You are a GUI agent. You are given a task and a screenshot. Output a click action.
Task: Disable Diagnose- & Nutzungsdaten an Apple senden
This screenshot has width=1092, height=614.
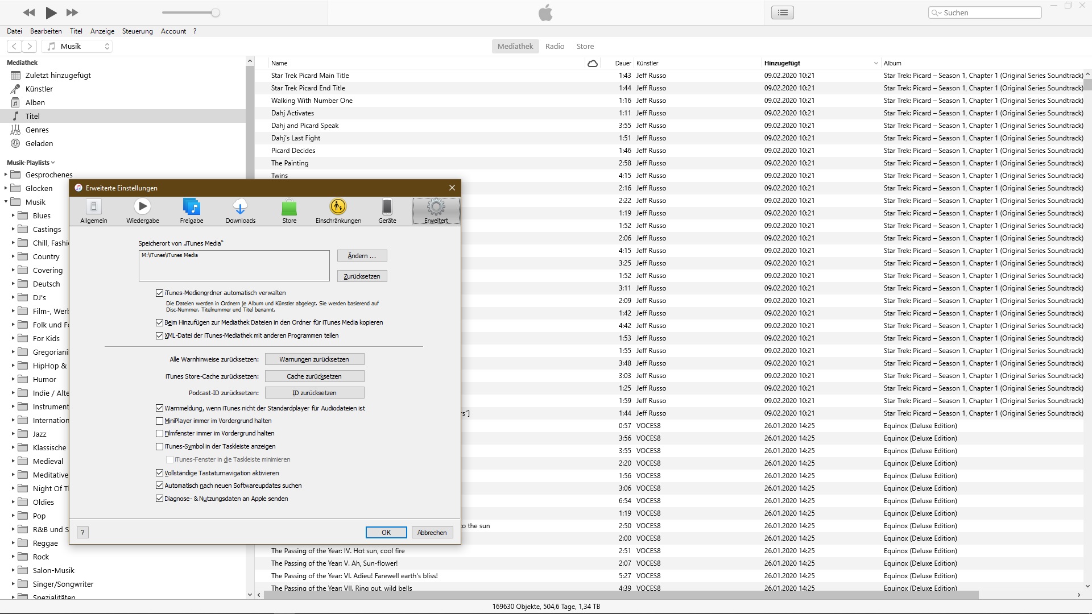[160, 499]
